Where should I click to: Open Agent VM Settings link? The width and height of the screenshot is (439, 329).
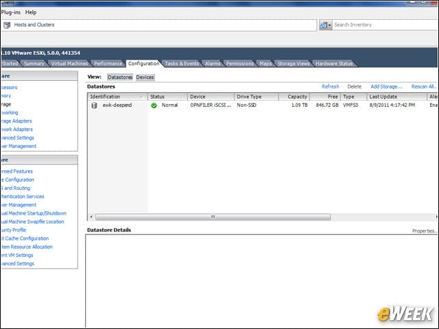pyautogui.click(x=16, y=255)
